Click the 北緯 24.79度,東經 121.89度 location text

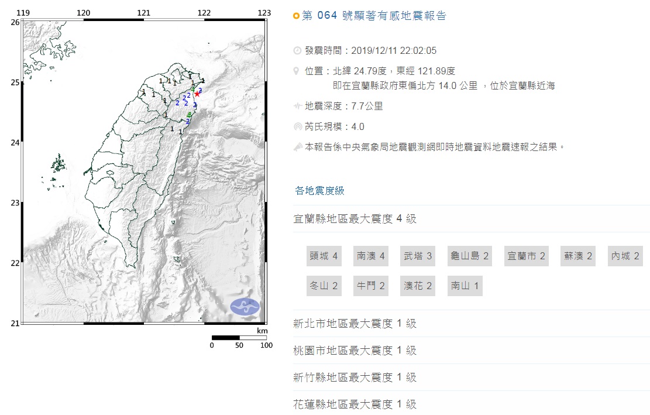coord(394,71)
